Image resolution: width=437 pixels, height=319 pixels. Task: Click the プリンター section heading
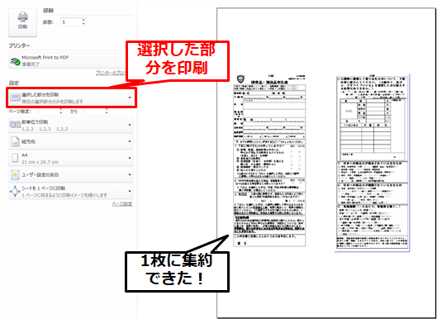(x=19, y=45)
